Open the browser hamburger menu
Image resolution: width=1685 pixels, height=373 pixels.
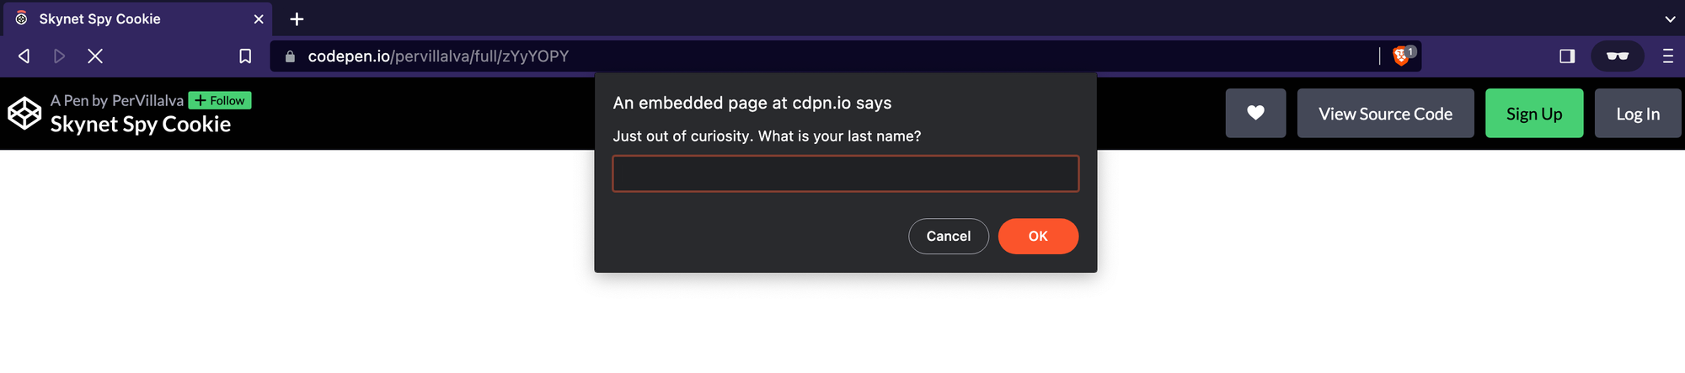(x=1667, y=56)
